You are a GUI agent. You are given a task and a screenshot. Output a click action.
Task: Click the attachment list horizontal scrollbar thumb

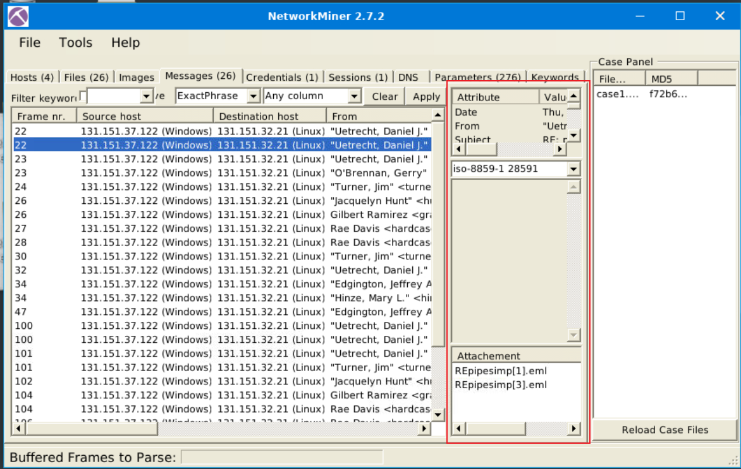pyautogui.click(x=495, y=429)
